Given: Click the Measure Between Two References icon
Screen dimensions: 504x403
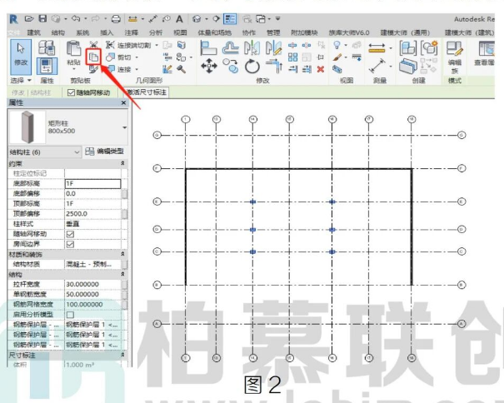Looking at the screenshot, I should coord(377,66).
